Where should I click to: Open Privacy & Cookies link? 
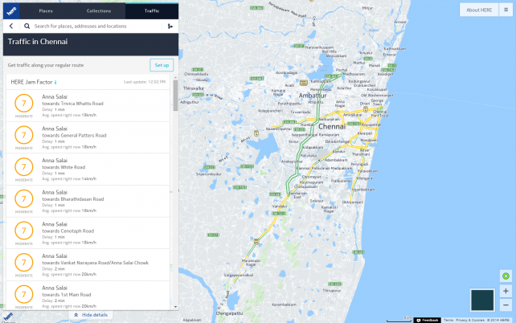click(470, 320)
